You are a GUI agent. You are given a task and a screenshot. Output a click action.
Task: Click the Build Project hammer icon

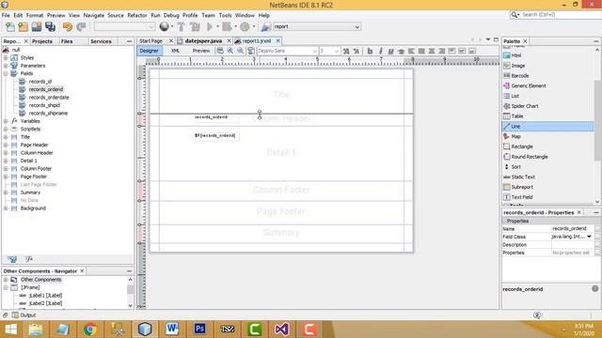click(x=182, y=27)
